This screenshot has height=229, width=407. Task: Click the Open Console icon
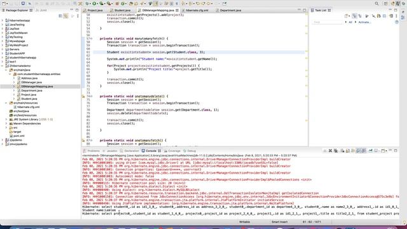[x=383, y=151]
